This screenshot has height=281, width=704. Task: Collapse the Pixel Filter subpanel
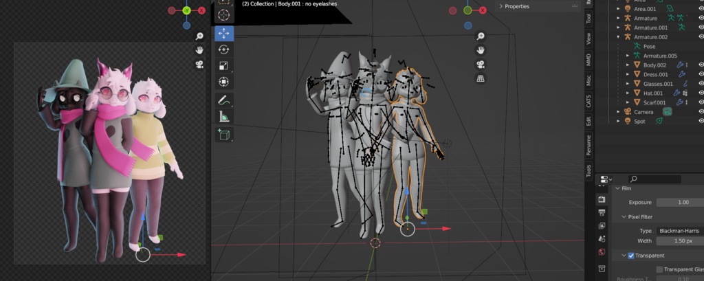(x=624, y=217)
